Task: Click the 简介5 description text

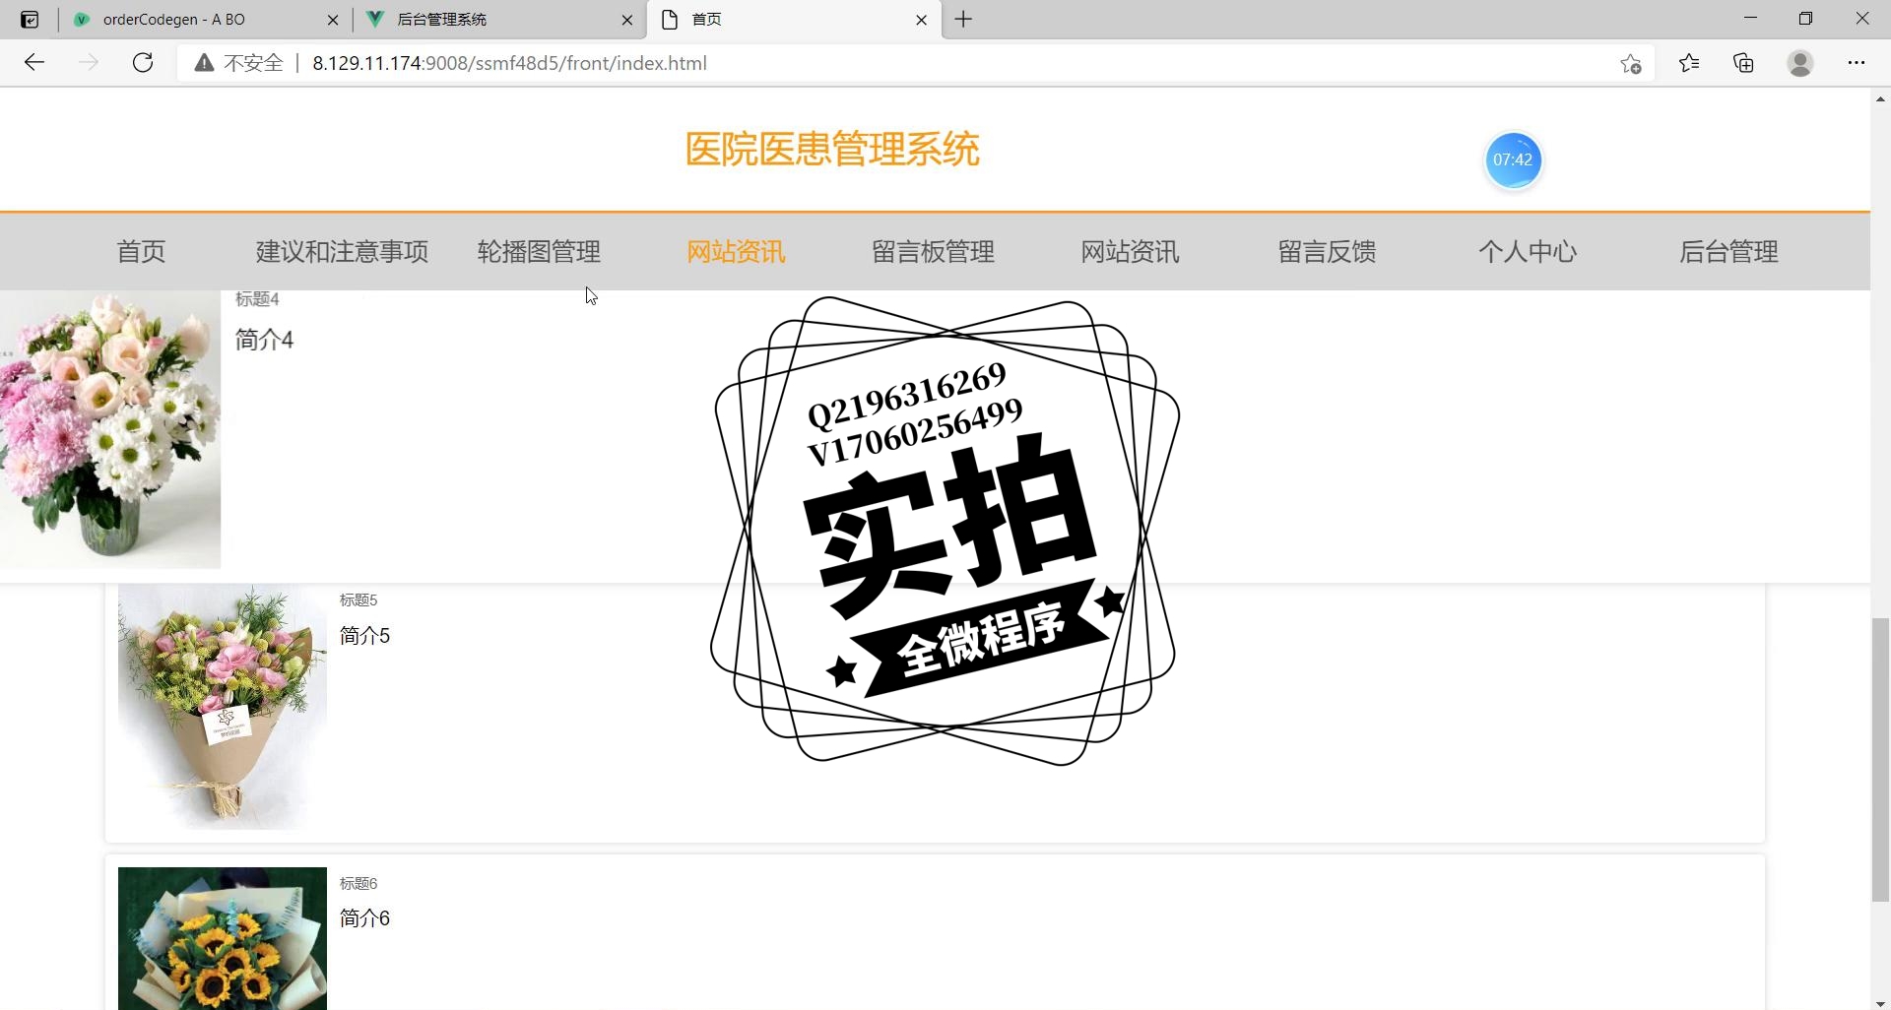Action: coord(364,636)
